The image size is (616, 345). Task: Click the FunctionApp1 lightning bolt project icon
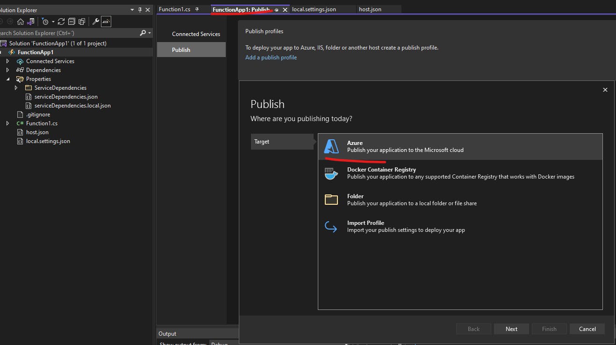pyautogui.click(x=12, y=52)
